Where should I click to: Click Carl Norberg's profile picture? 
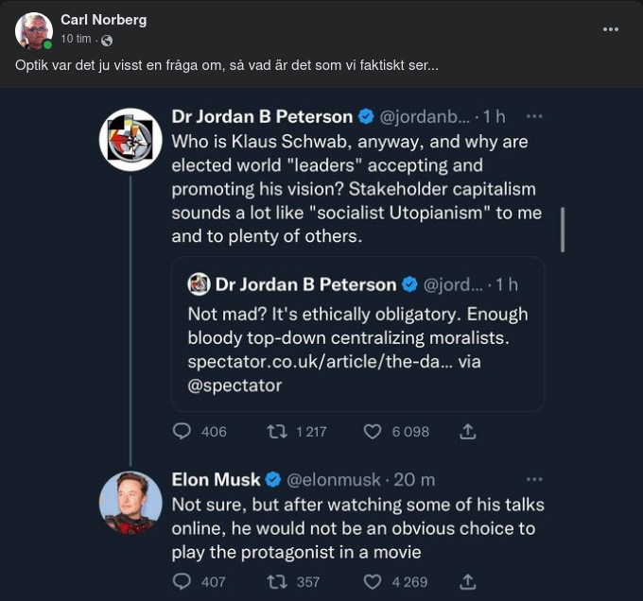34,30
